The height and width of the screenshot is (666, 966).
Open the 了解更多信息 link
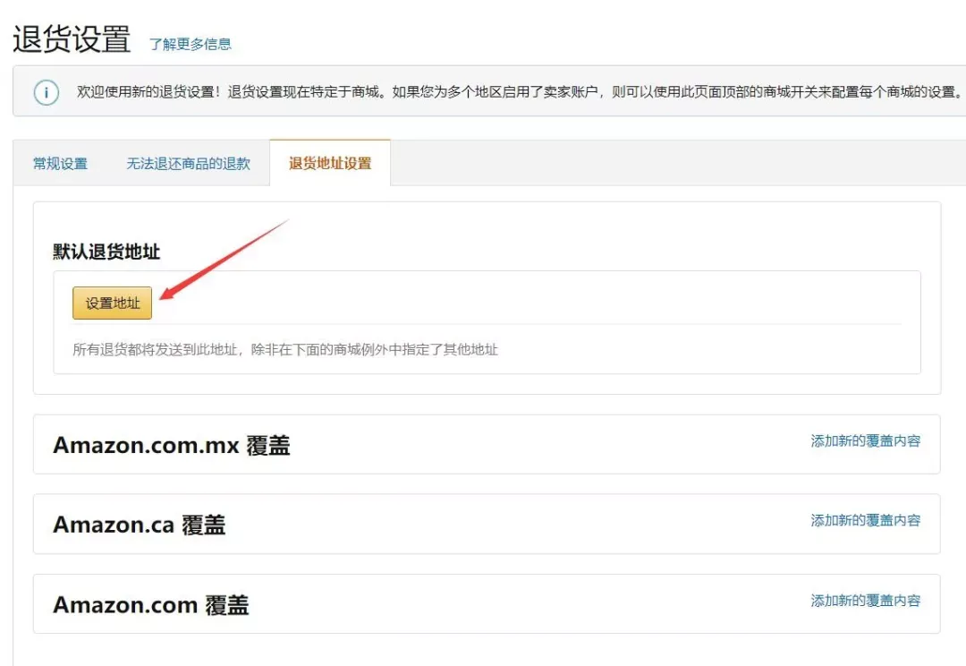(x=191, y=44)
